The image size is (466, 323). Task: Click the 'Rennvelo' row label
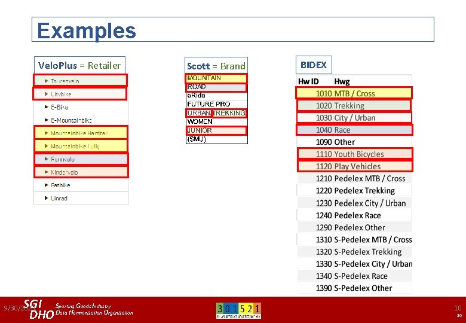click(63, 159)
